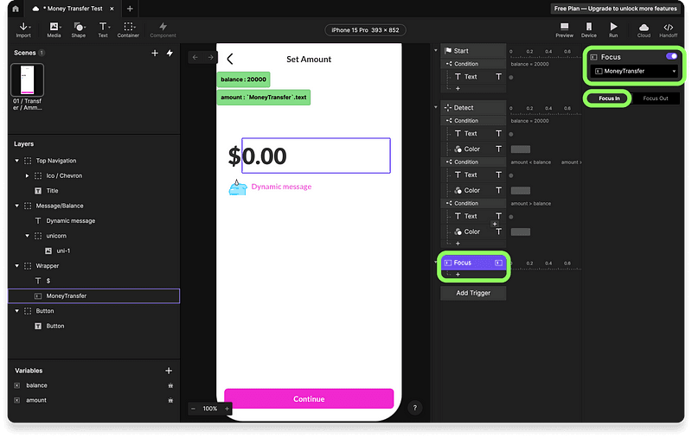This screenshot has height=438, width=692.
Task: Add a response under Start trigger
Action: [458, 89]
